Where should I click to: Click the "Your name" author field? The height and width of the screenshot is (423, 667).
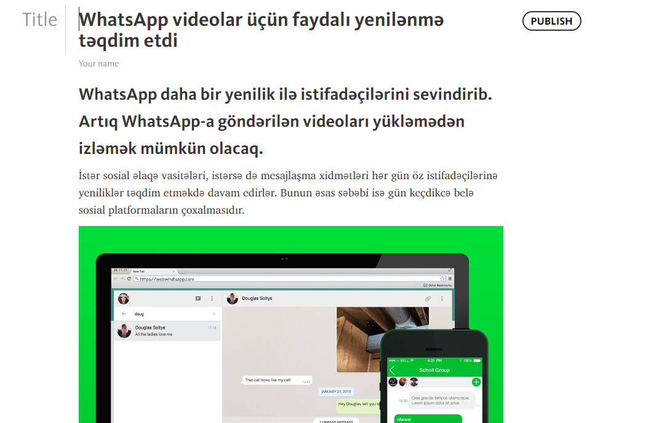98,63
